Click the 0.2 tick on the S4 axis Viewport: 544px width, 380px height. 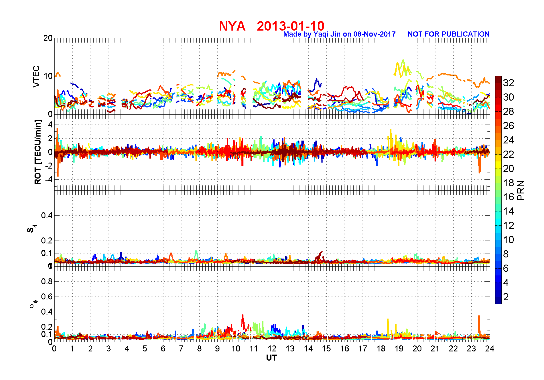tap(47, 241)
